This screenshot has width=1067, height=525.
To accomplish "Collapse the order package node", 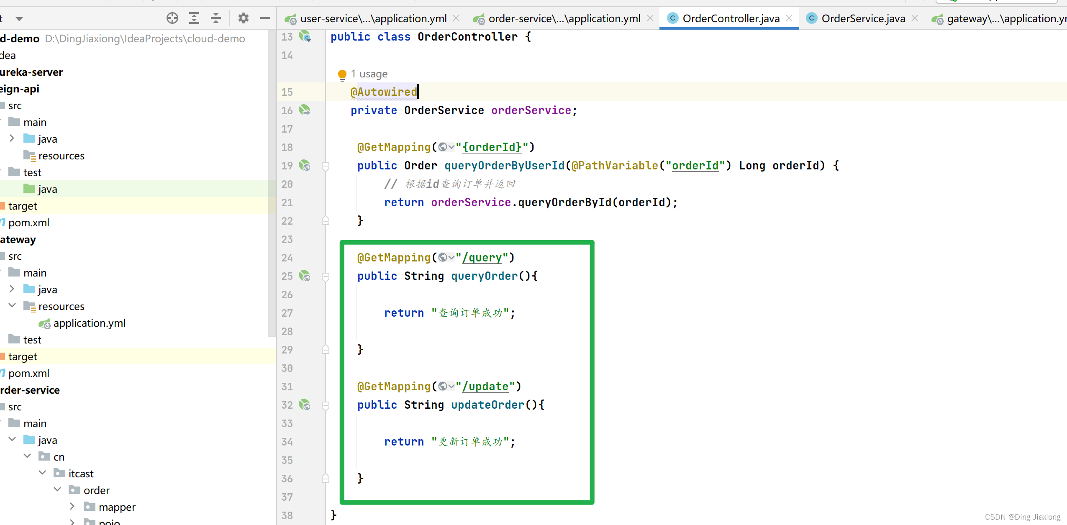I will (57, 489).
